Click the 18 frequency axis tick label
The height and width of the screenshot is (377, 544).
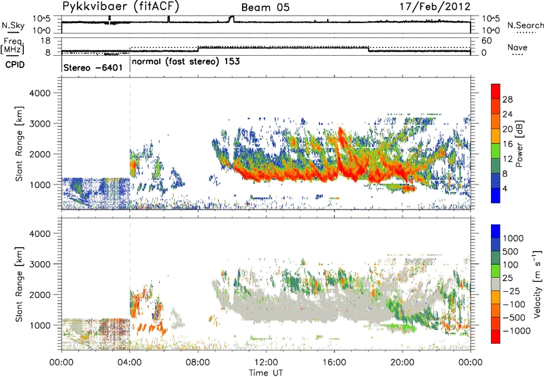click(x=46, y=41)
